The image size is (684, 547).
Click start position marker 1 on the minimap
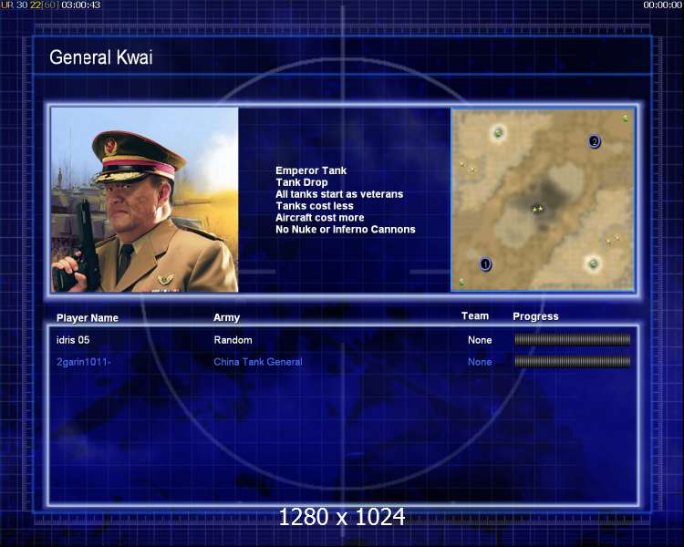pos(485,263)
